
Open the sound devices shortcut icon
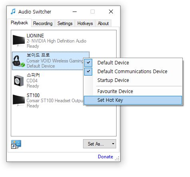16,144
